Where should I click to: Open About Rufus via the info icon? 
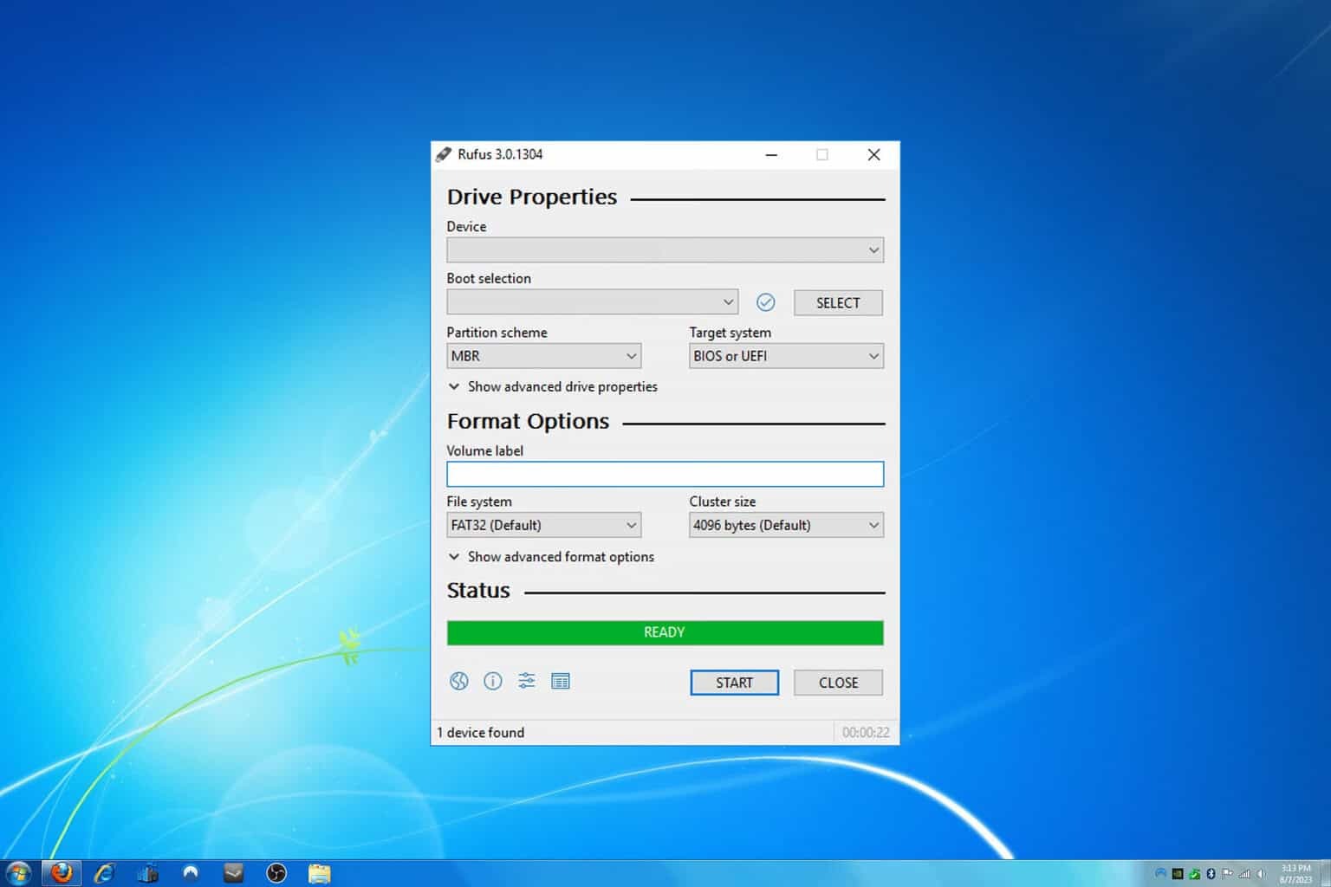[x=492, y=682]
